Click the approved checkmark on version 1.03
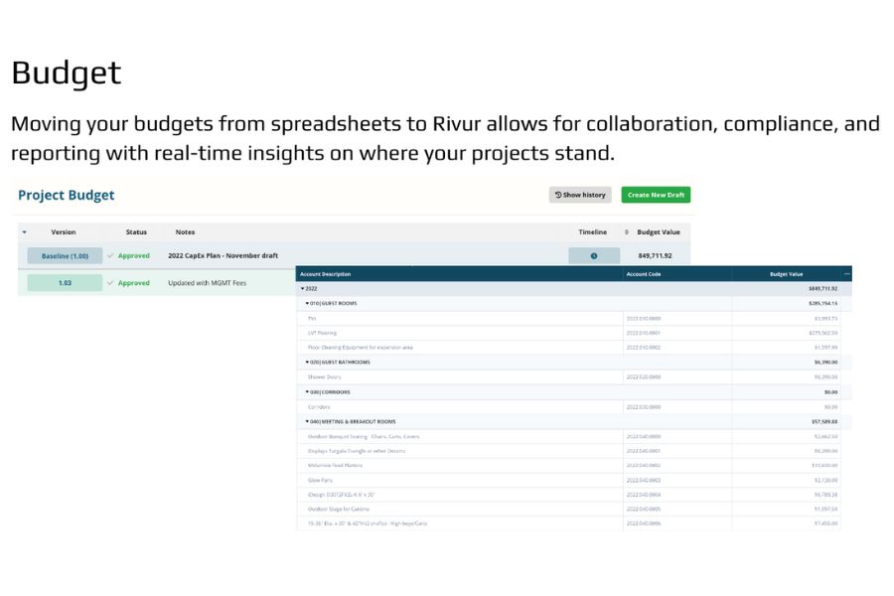The width and height of the screenshot is (894, 596). [110, 283]
